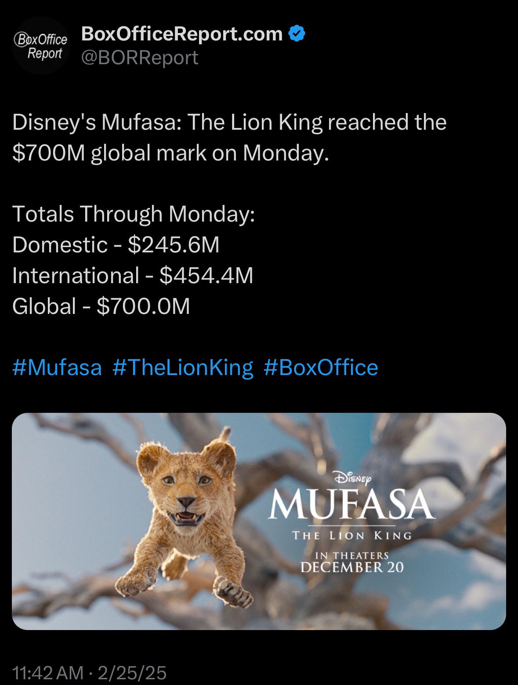The width and height of the screenshot is (518, 685).
Task: Click the blue verified checkmark badge
Action: pos(297,34)
